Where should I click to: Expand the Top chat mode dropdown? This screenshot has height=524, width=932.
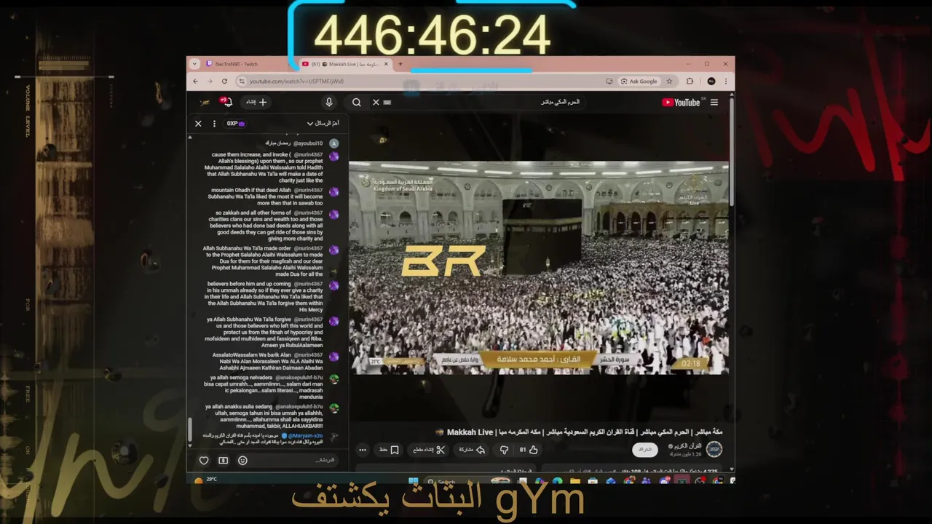pyautogui.click(x=323, y=124)
